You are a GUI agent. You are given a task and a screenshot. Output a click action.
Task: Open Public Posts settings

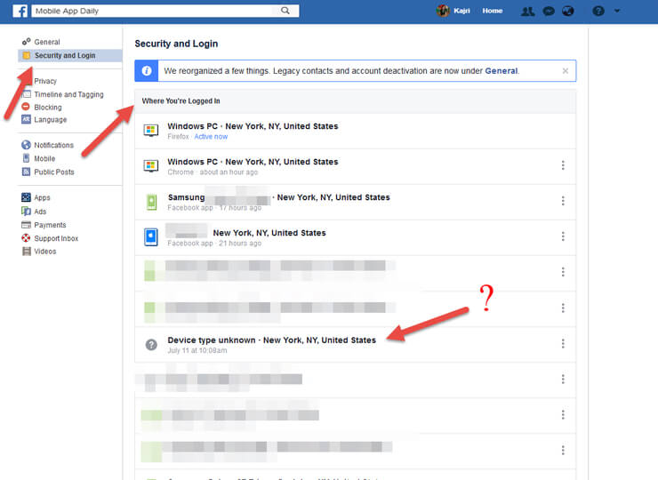54,172
